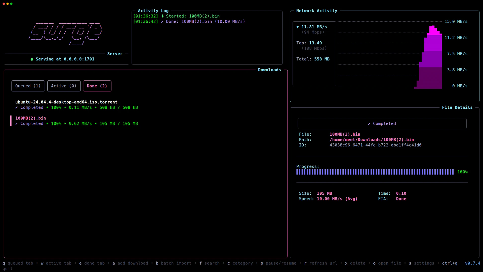
Task: Collapse the download speed summary via the ▼ arrow
Action: pyautogui.click(x=298, y=27)
